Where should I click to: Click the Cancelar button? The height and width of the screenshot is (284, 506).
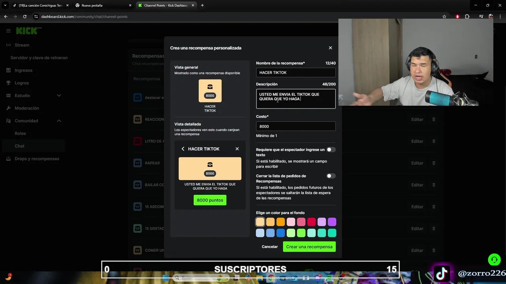tap(270, 247)
